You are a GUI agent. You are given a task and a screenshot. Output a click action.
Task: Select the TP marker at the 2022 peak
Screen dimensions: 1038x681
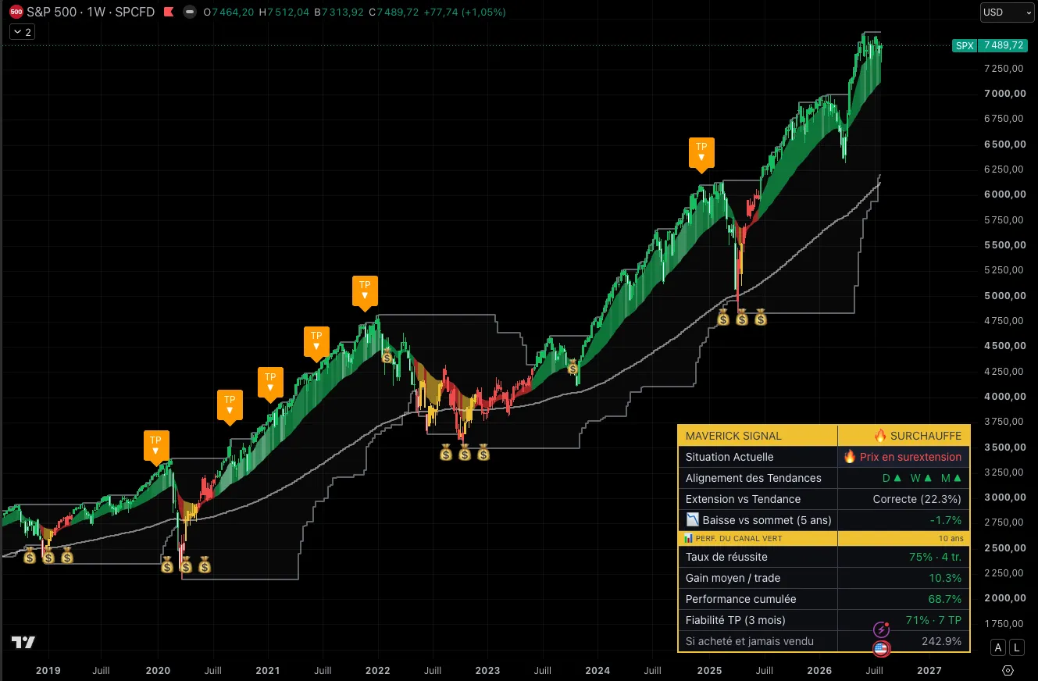[x=365, y=294]
